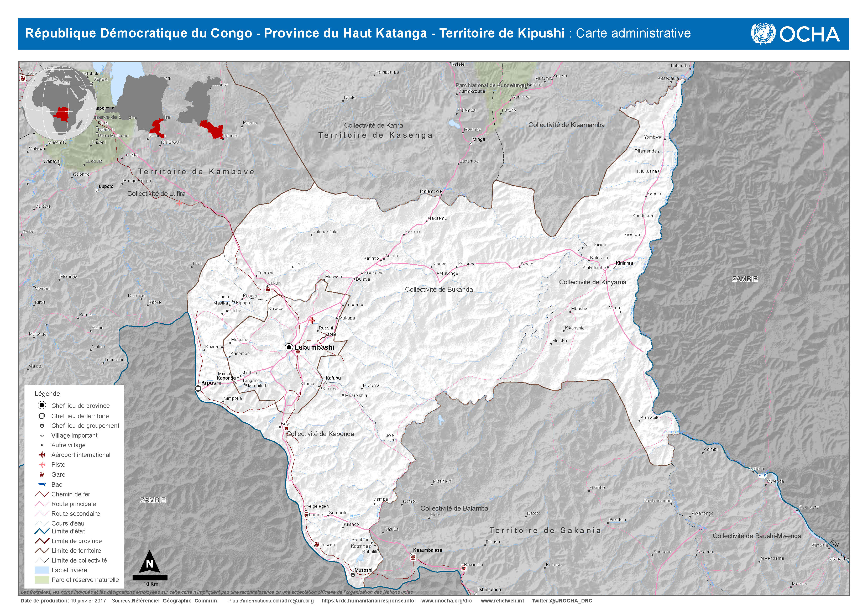The height and width of the screenshot is (614, 868).
Task: Click the Lac et rivière blue swatch
Action: [42, 570]
